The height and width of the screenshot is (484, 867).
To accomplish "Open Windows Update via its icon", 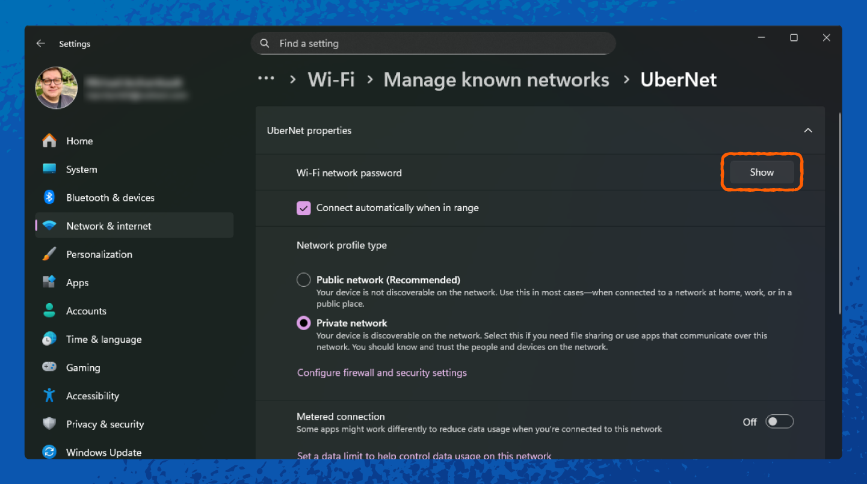I will coord(48,452).
